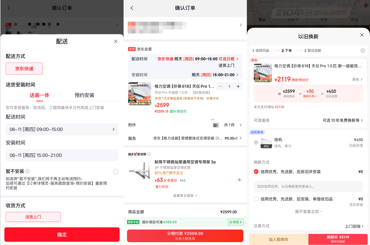
Task: Expand 查看更多推荐
Action: click(185, 196)
